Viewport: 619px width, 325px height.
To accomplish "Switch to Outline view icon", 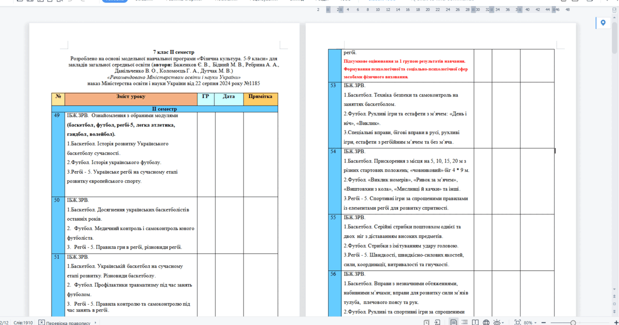I will coord(464,322).
